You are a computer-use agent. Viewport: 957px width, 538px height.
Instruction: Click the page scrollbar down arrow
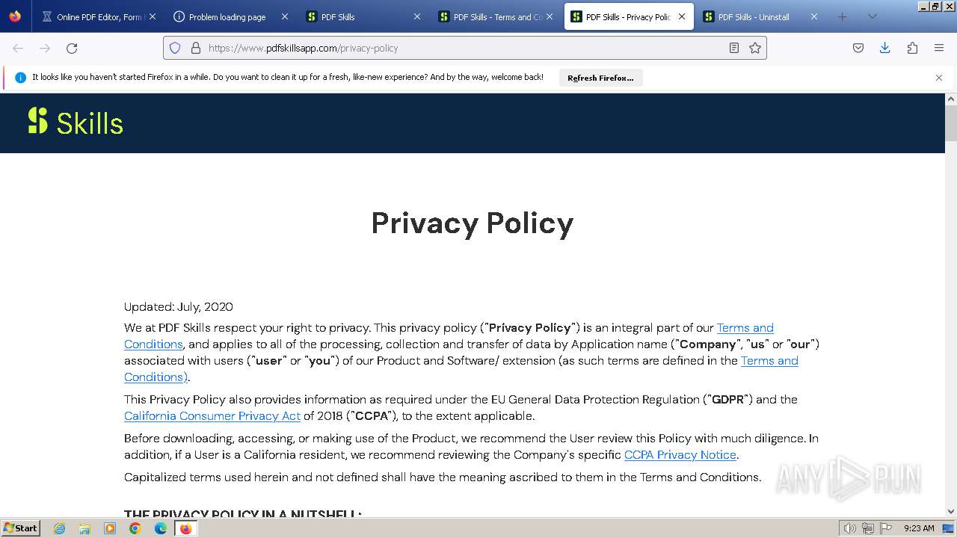click(x=951, y=512)
